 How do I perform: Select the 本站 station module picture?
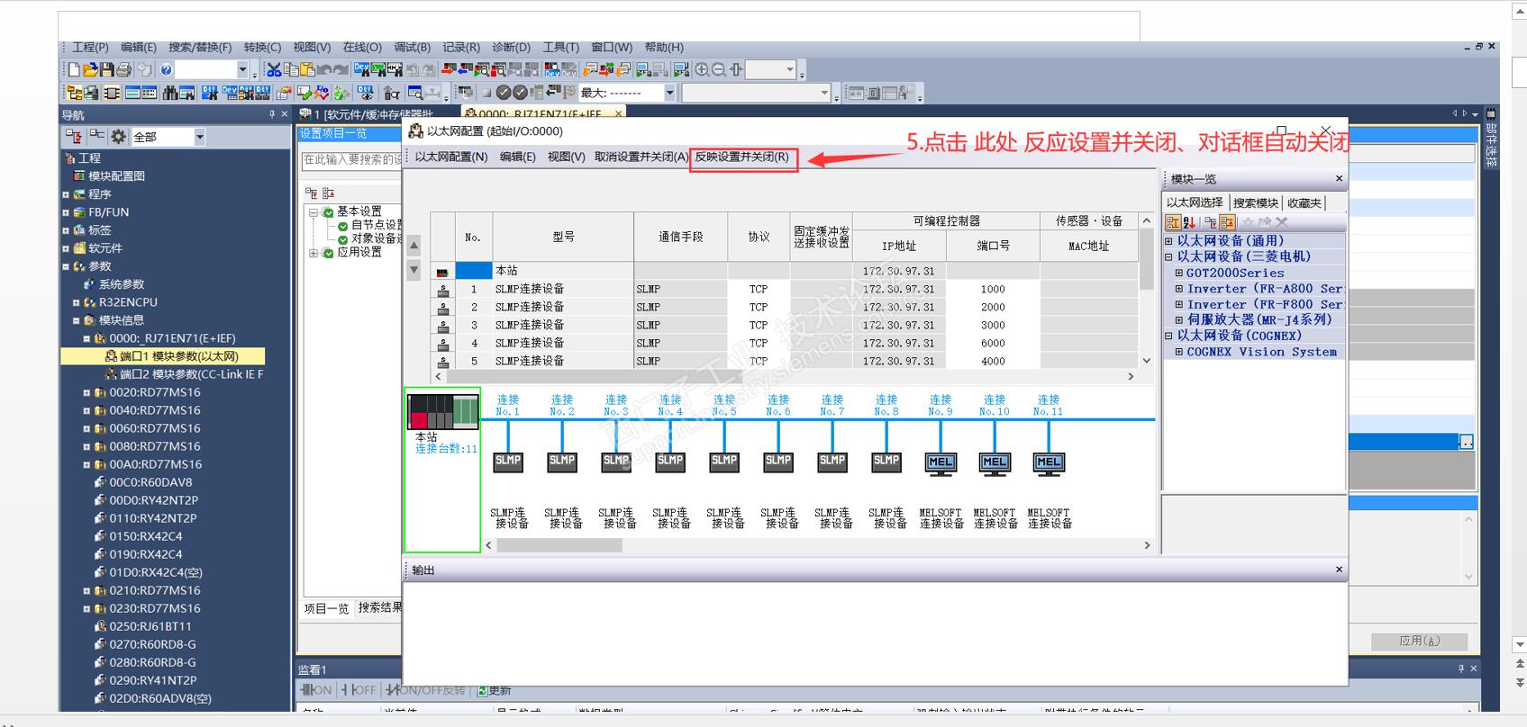(x=442, y=412)
